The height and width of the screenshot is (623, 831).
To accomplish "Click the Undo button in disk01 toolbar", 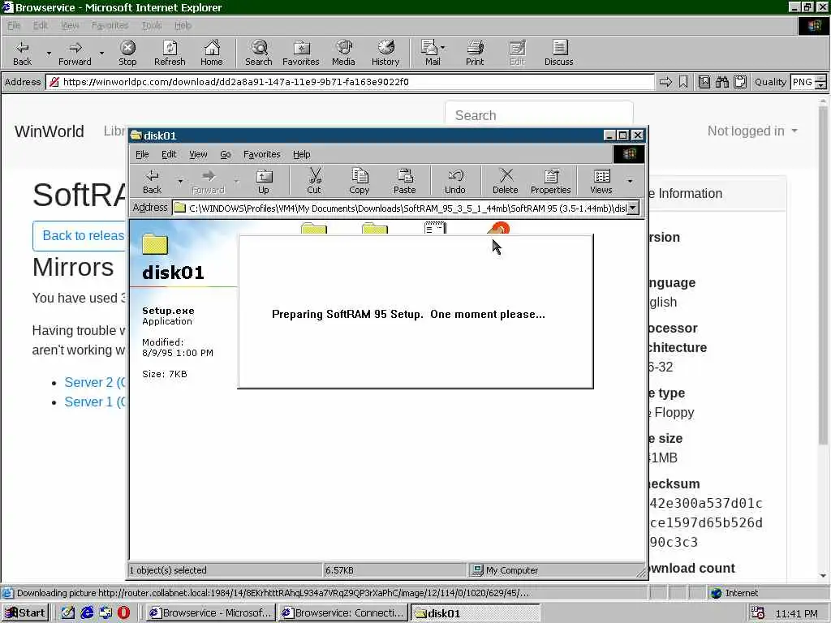I will pos(454,182).
